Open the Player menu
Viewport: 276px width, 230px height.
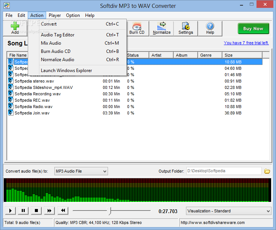[x=55, y=15]
